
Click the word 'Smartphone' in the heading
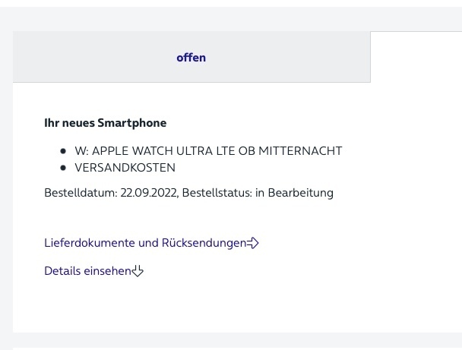pyautogui.click(x=132, y=123)
